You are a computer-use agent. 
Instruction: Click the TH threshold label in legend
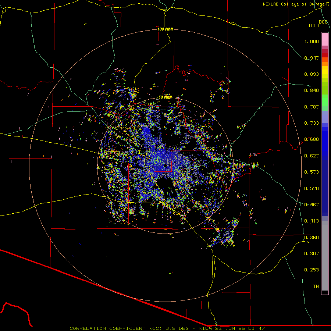316,286
